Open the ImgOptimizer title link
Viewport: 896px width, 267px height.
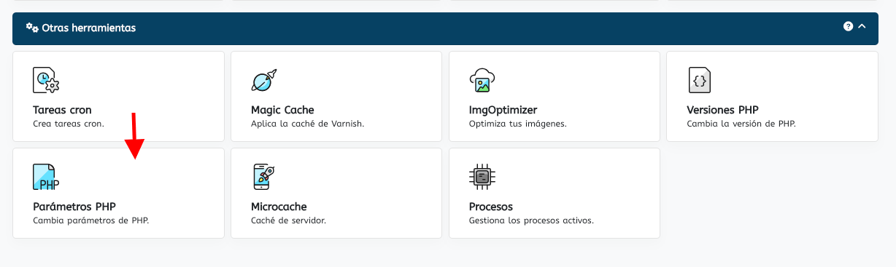point(503,110)
